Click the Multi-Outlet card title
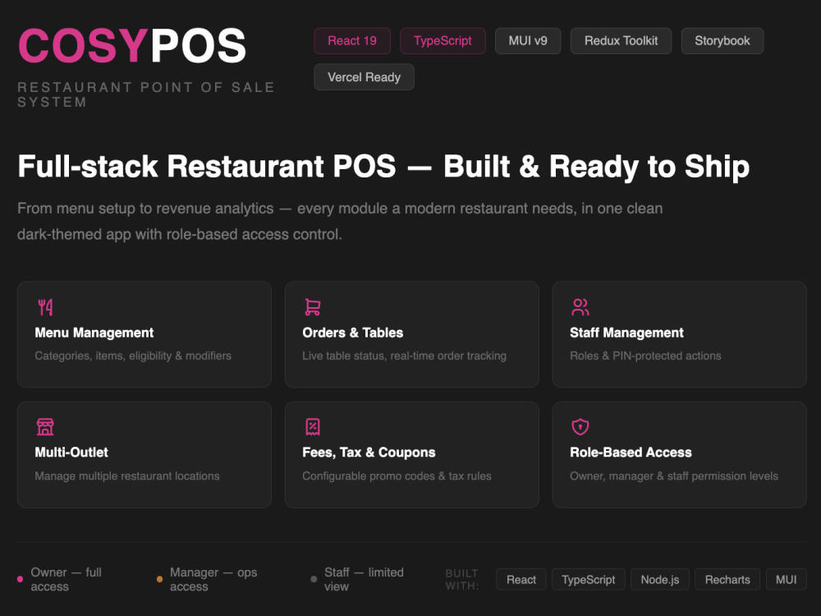 (71, 452)
